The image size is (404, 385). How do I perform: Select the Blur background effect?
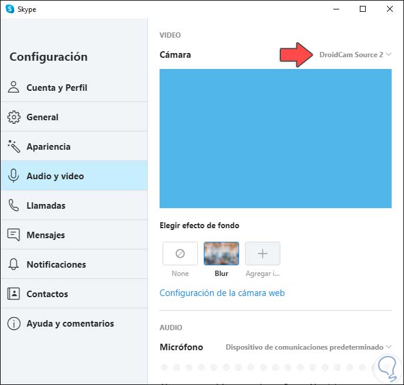tap(221, 254)
